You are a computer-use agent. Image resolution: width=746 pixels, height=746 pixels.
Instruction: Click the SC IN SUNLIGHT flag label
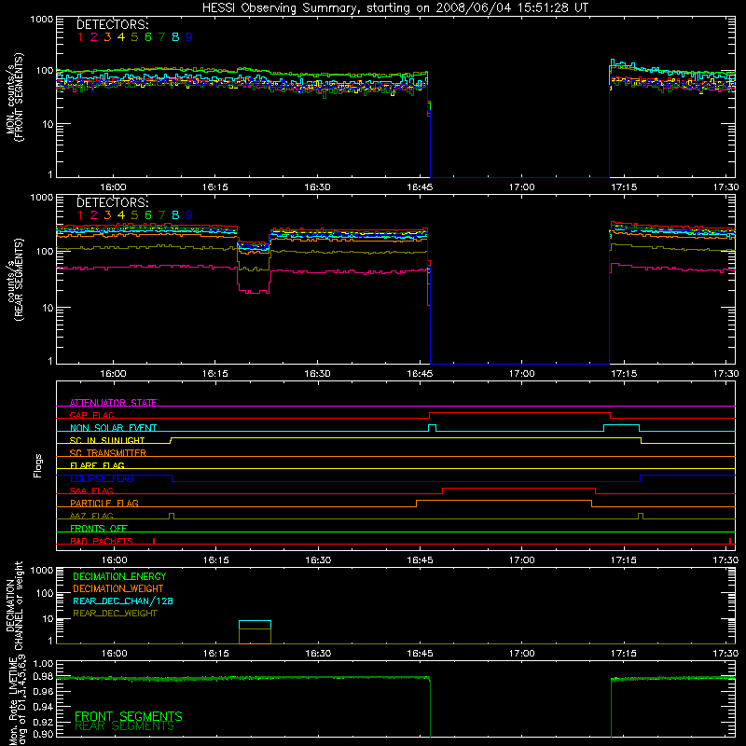107,440
